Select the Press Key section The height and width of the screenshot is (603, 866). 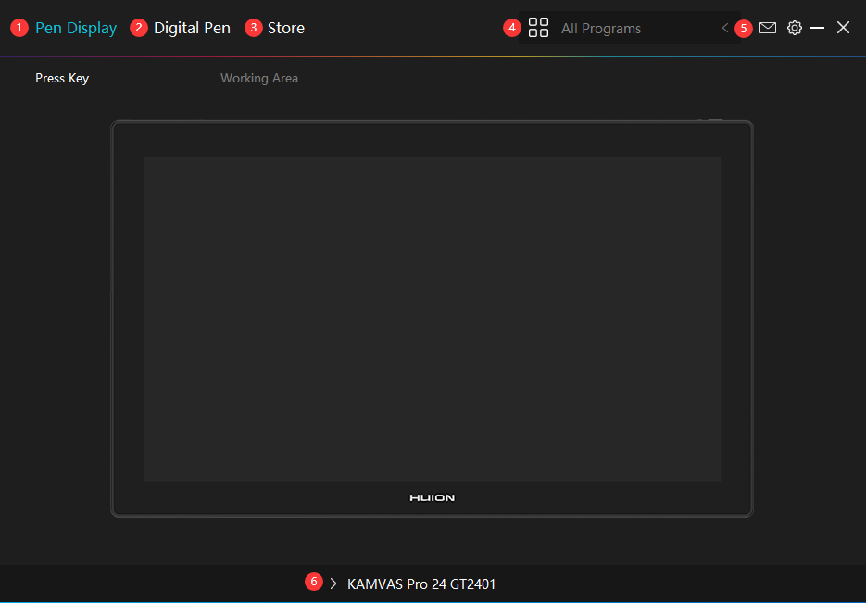tap(62, 79)
